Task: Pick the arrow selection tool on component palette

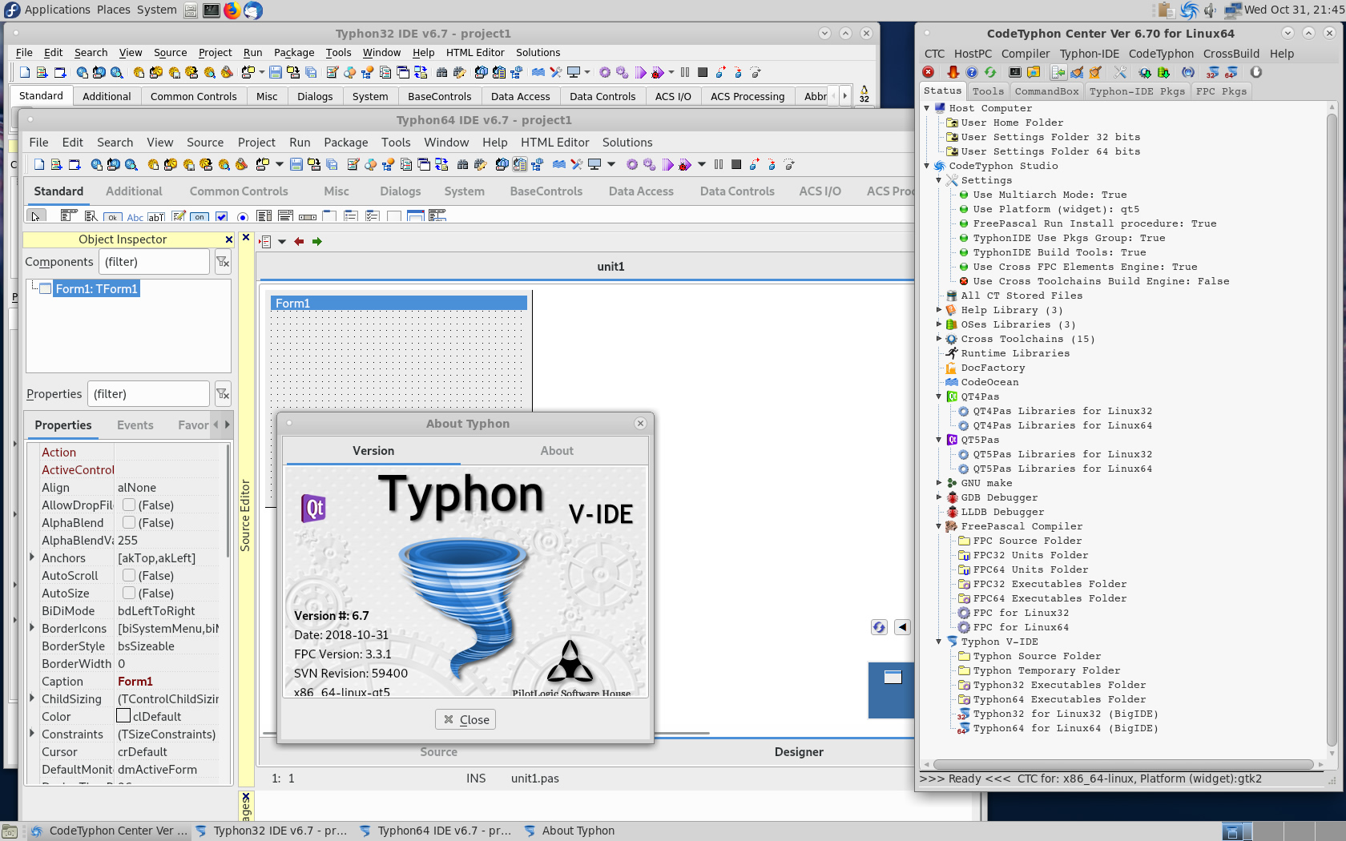Action: coord(35,216)
